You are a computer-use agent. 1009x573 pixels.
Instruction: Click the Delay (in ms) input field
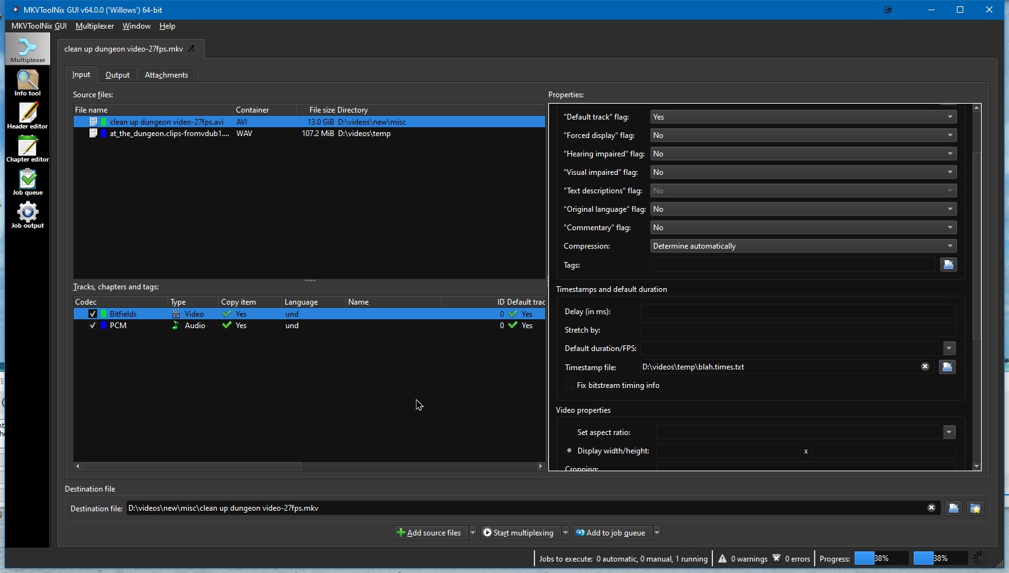coord(797,312)
